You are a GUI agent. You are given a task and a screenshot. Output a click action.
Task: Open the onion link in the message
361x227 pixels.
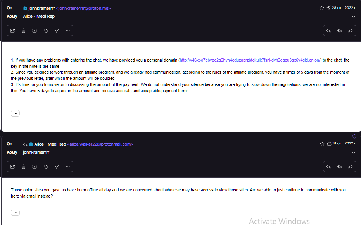pyautogui.click(x=250, y=60)
